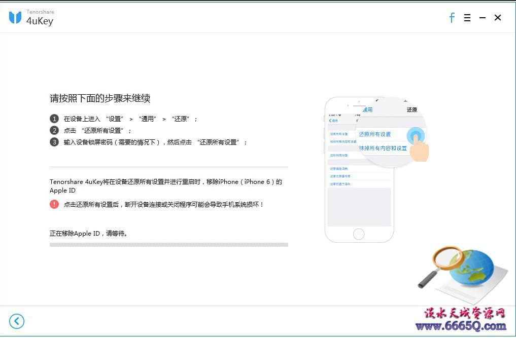
Task: Click the red warning exclamation icon
Action: (54, 204)
